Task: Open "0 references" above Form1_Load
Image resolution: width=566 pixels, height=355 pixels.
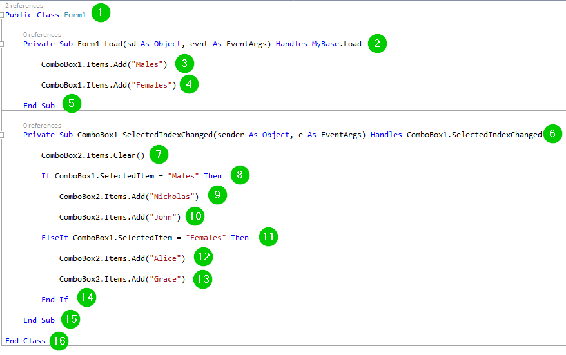Action: click(42, 35)
